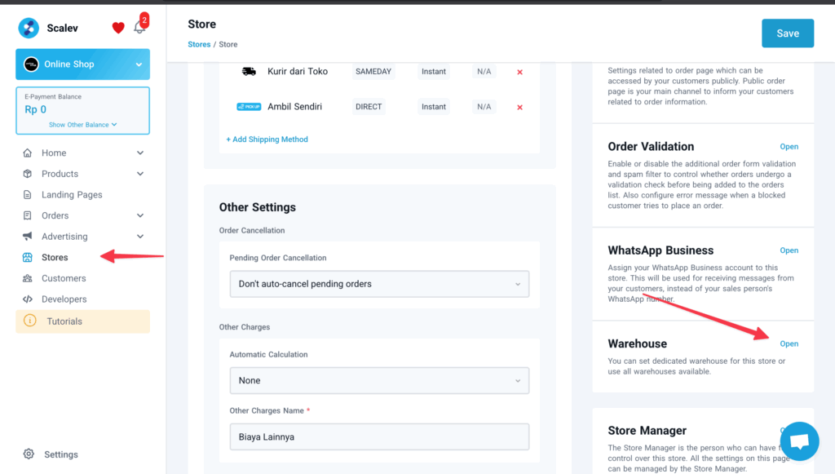Focus the Other Charges Name field
The image size is (835, 474).
click(x=380, y=436)
